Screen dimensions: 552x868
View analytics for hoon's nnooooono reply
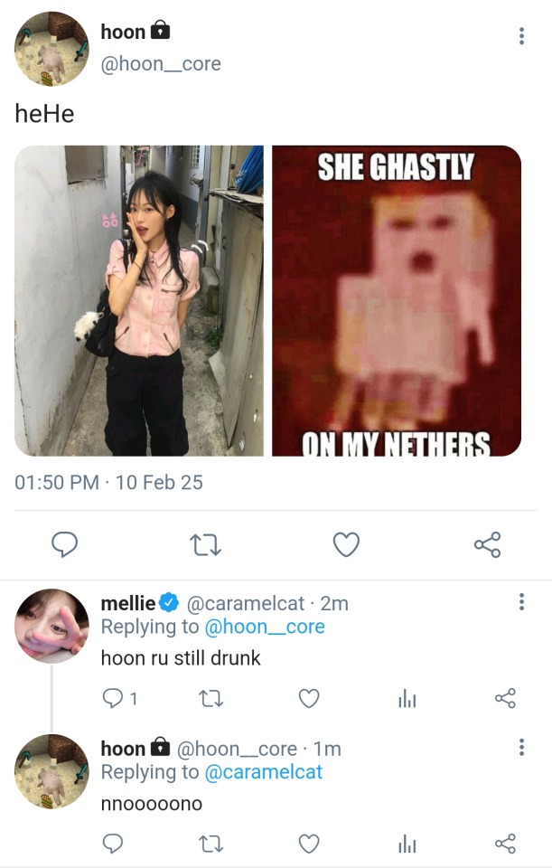(407, 844)
